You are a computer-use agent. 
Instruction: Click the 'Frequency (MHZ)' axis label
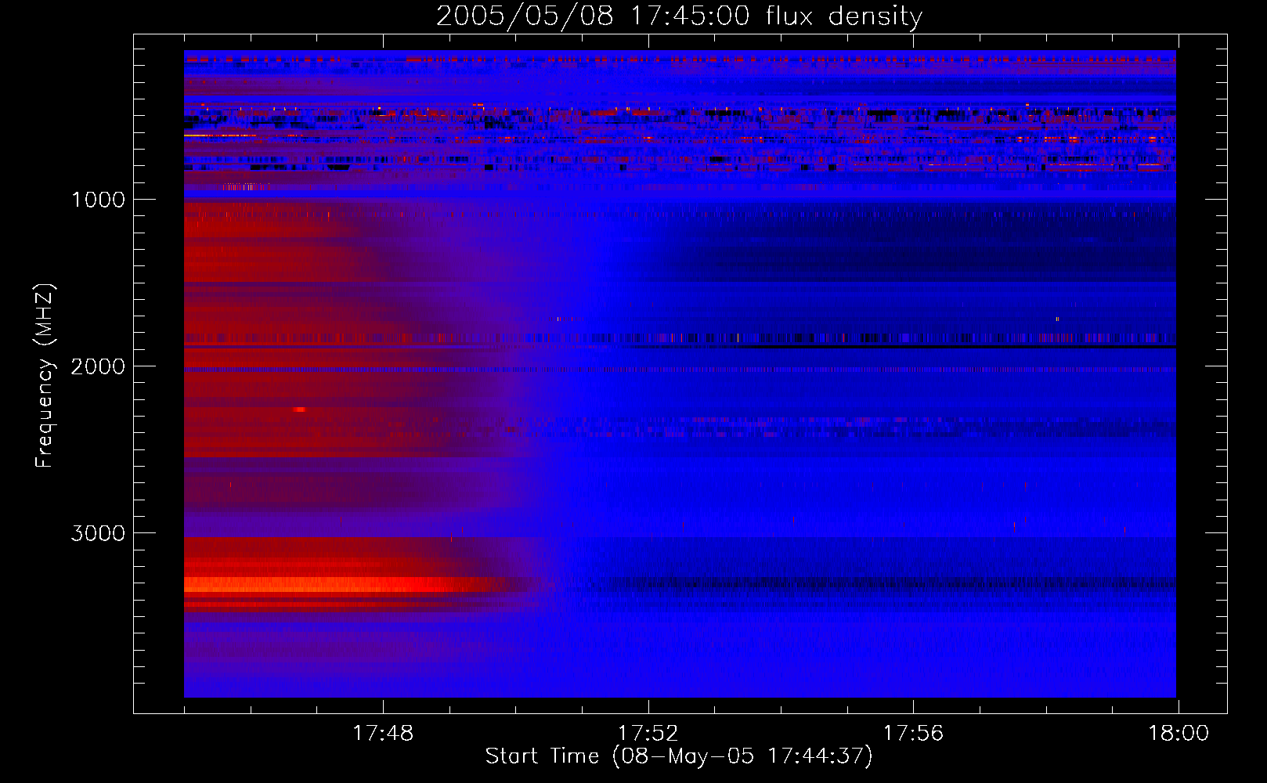pyautogui.click(x=45, y=376)
